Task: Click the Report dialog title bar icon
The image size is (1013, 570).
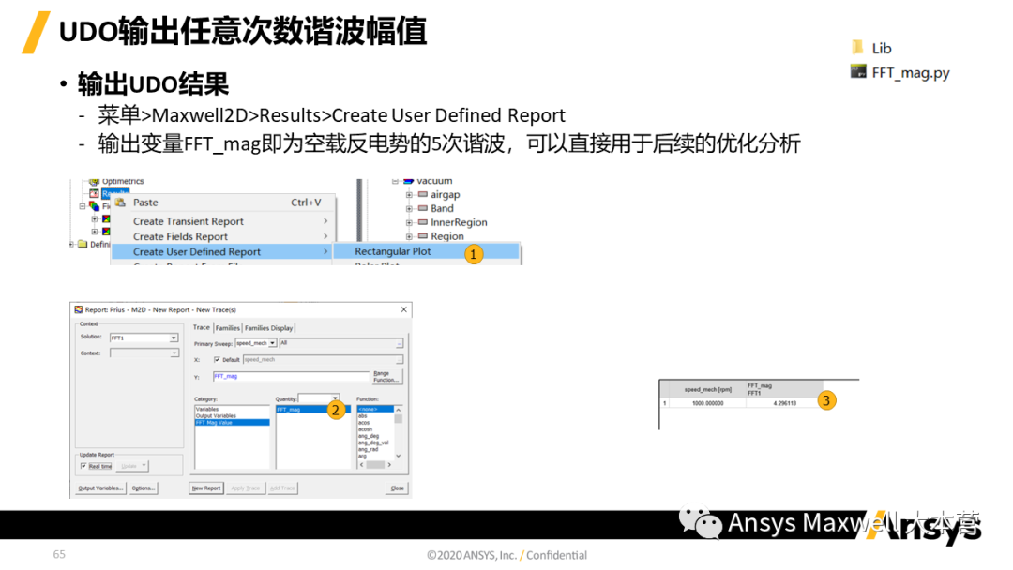Action: point(78,310)
